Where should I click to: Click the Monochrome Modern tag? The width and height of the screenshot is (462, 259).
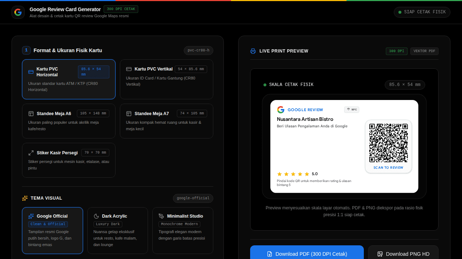(x=179, y=224)
